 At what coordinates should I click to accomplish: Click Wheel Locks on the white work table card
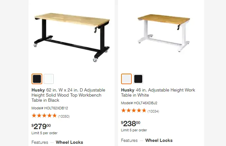[159, 140]
